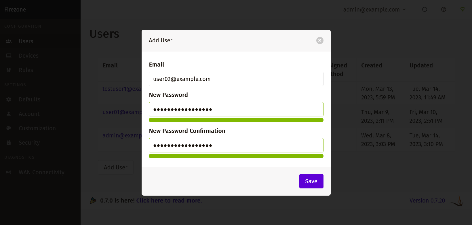This screenshot has width=472, height=225.
Task: Save the new user
Action: [x=311, y=181]
